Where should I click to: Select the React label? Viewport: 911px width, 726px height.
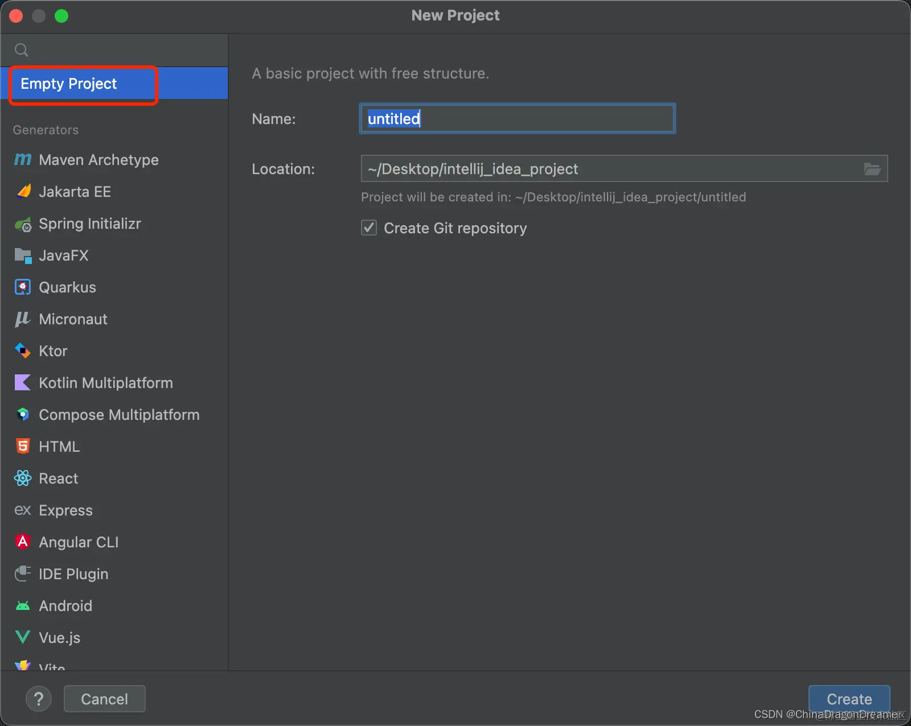58,478
